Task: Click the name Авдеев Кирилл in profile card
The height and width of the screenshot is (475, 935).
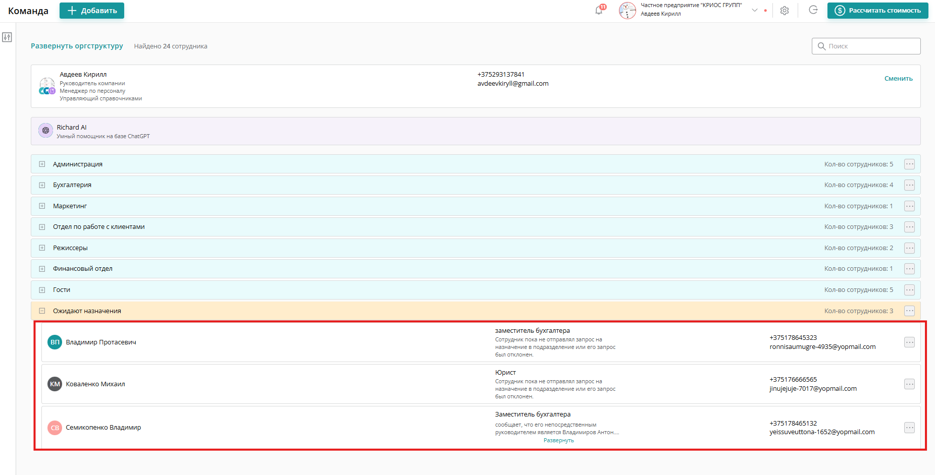Action: (x=83, y=75)
